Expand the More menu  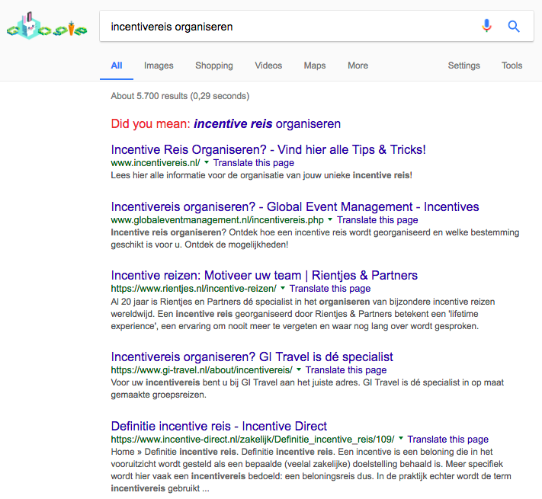pos(358,66)
